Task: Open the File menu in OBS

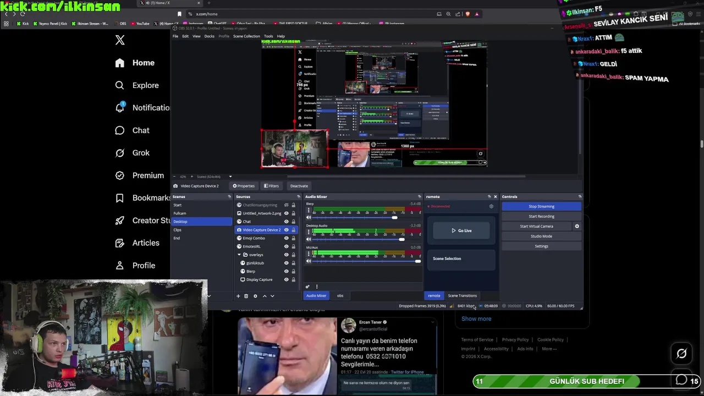Action: click(175, 36)
